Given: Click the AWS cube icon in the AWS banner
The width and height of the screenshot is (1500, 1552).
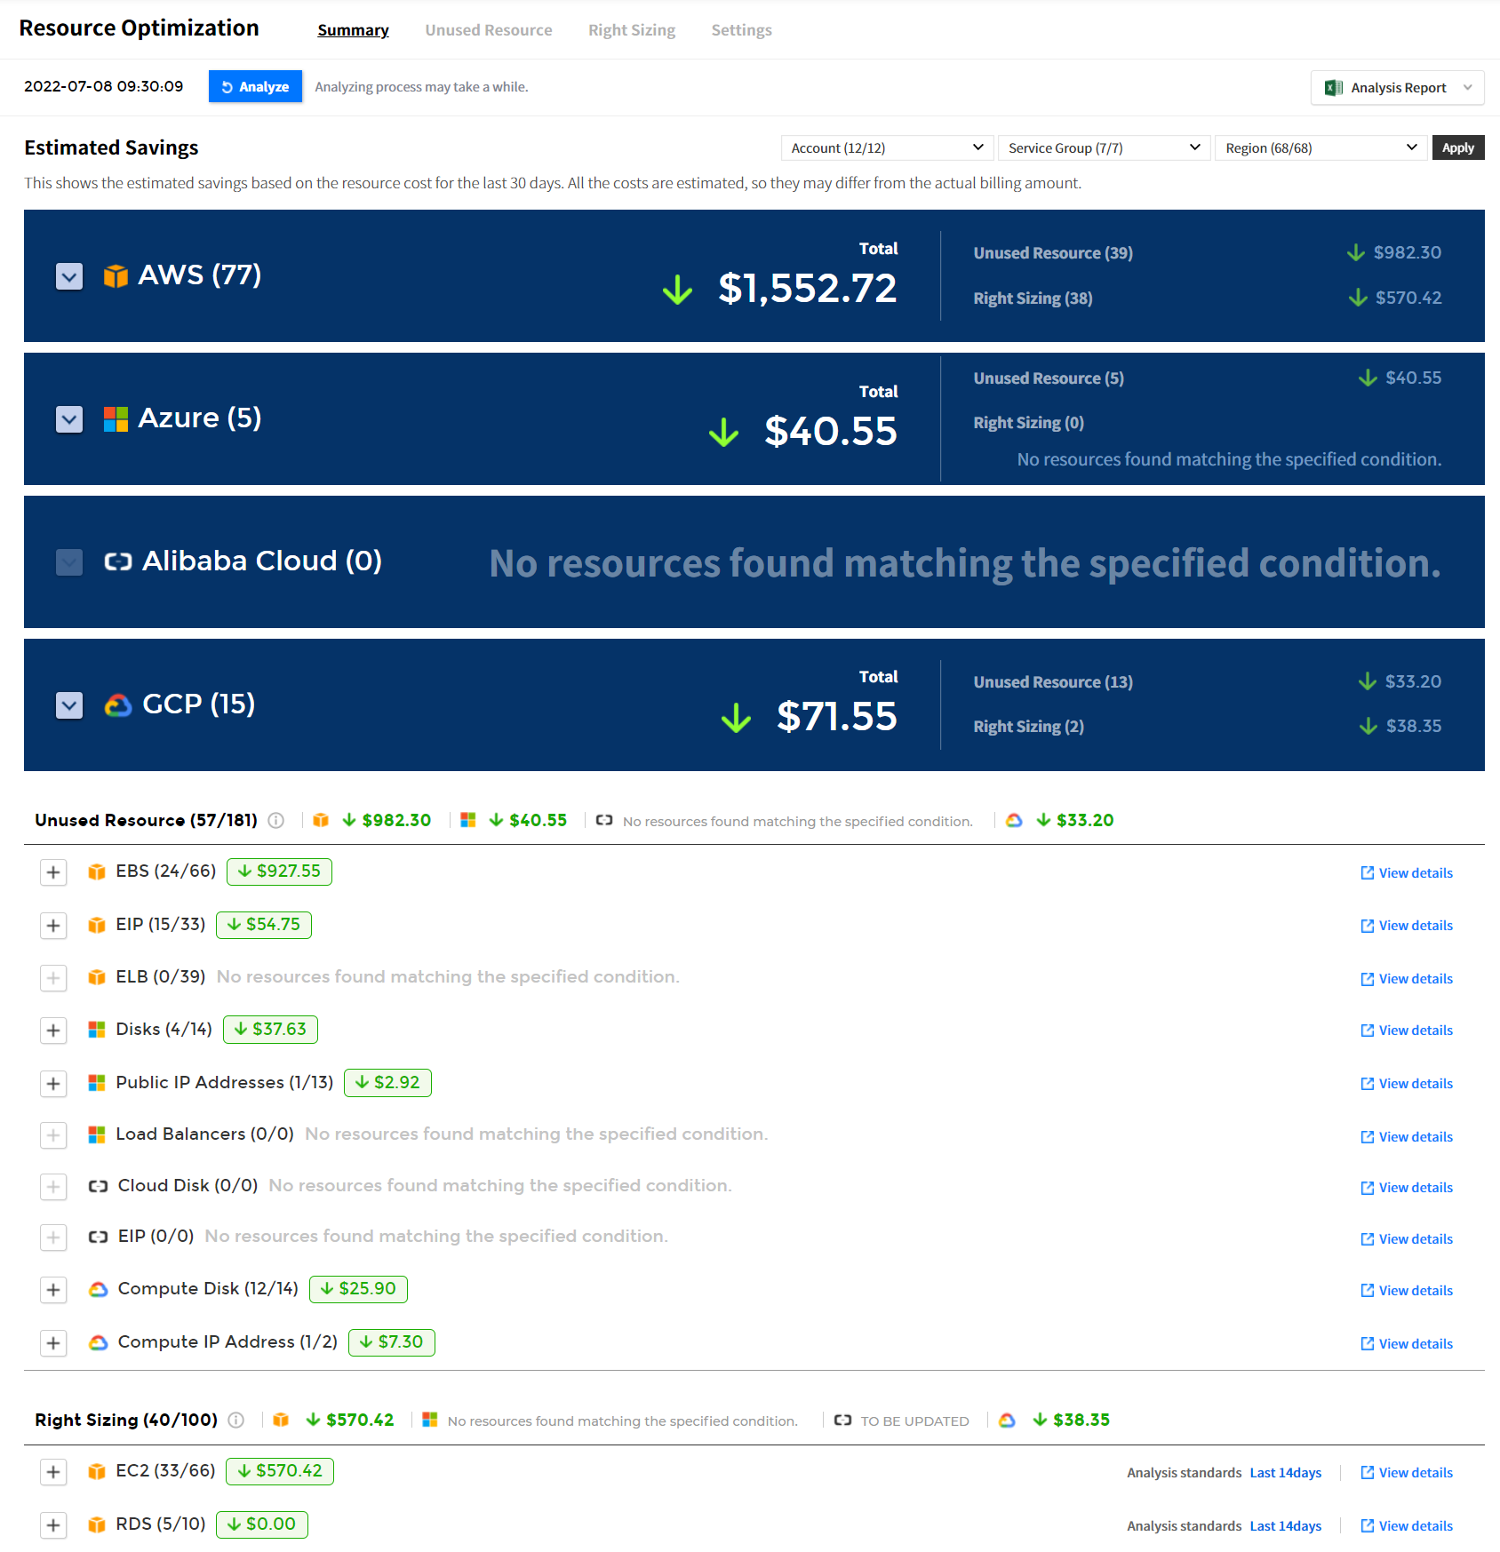Looking at the screenshot, I should coord(116,275).
